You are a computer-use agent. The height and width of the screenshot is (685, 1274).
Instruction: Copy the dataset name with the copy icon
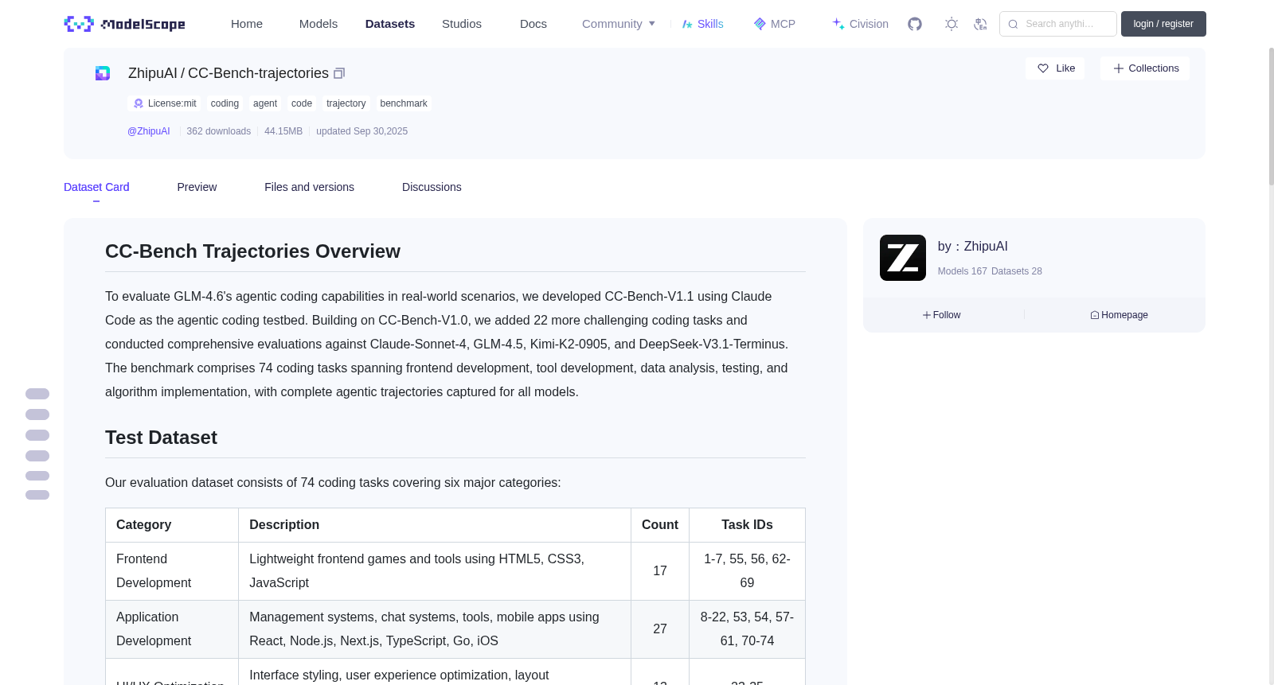click(339, 73)
